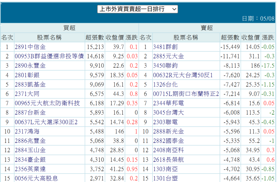Open stock link 2371大同
Screen dimensions: 277x182
pyautogui.click(x=27, y=94)
